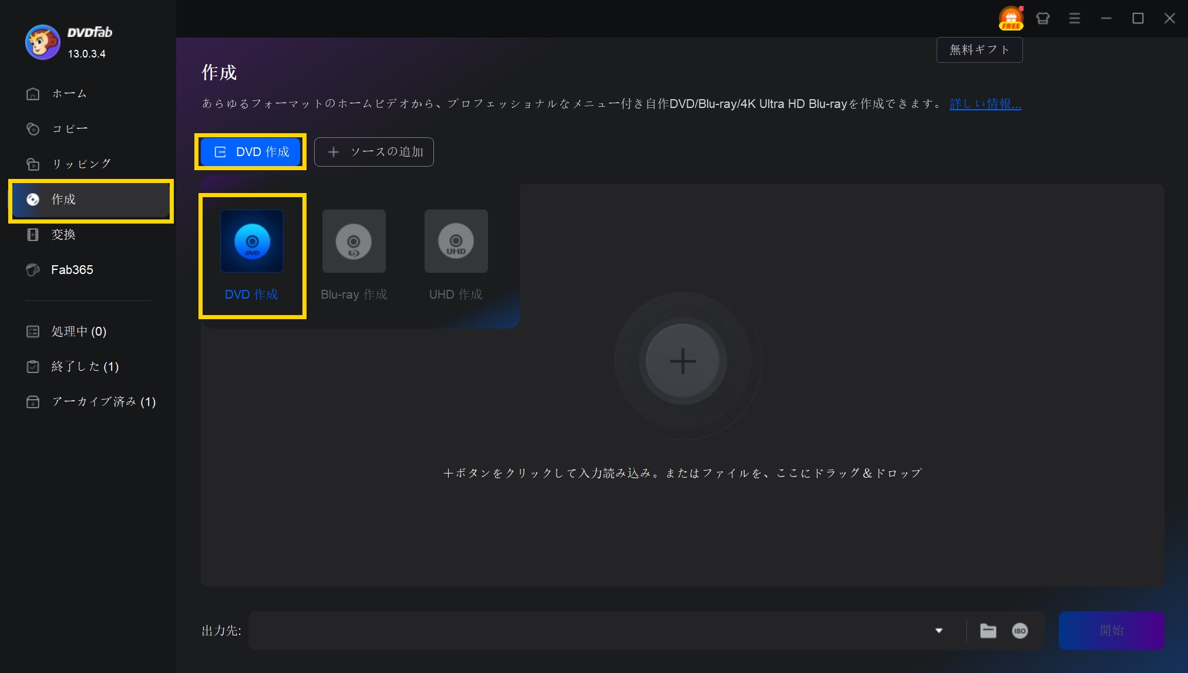1188x673 pixels.
Task: Click the ripper icon beside リッピング
Action: click(33, 164)
